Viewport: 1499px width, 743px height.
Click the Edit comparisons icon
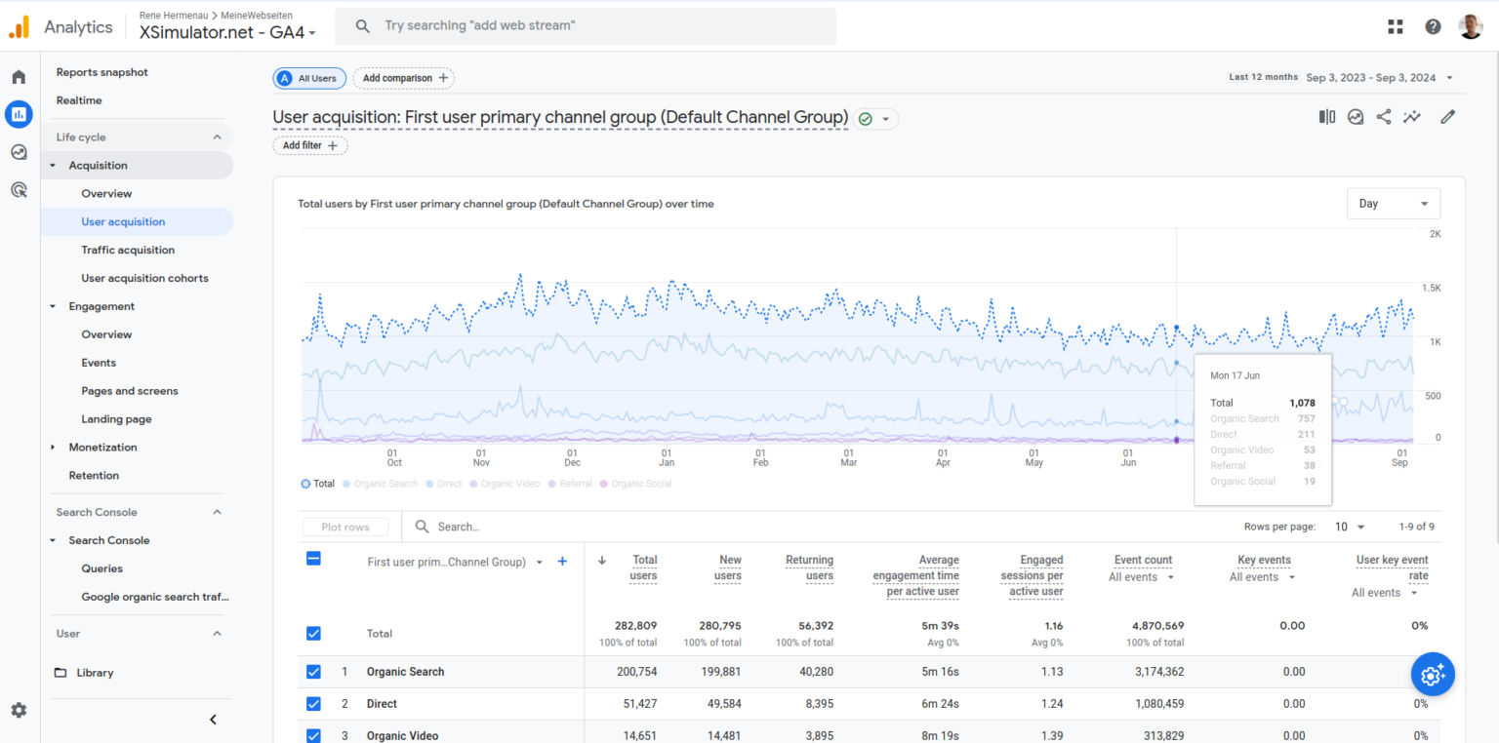(1327, 117)
